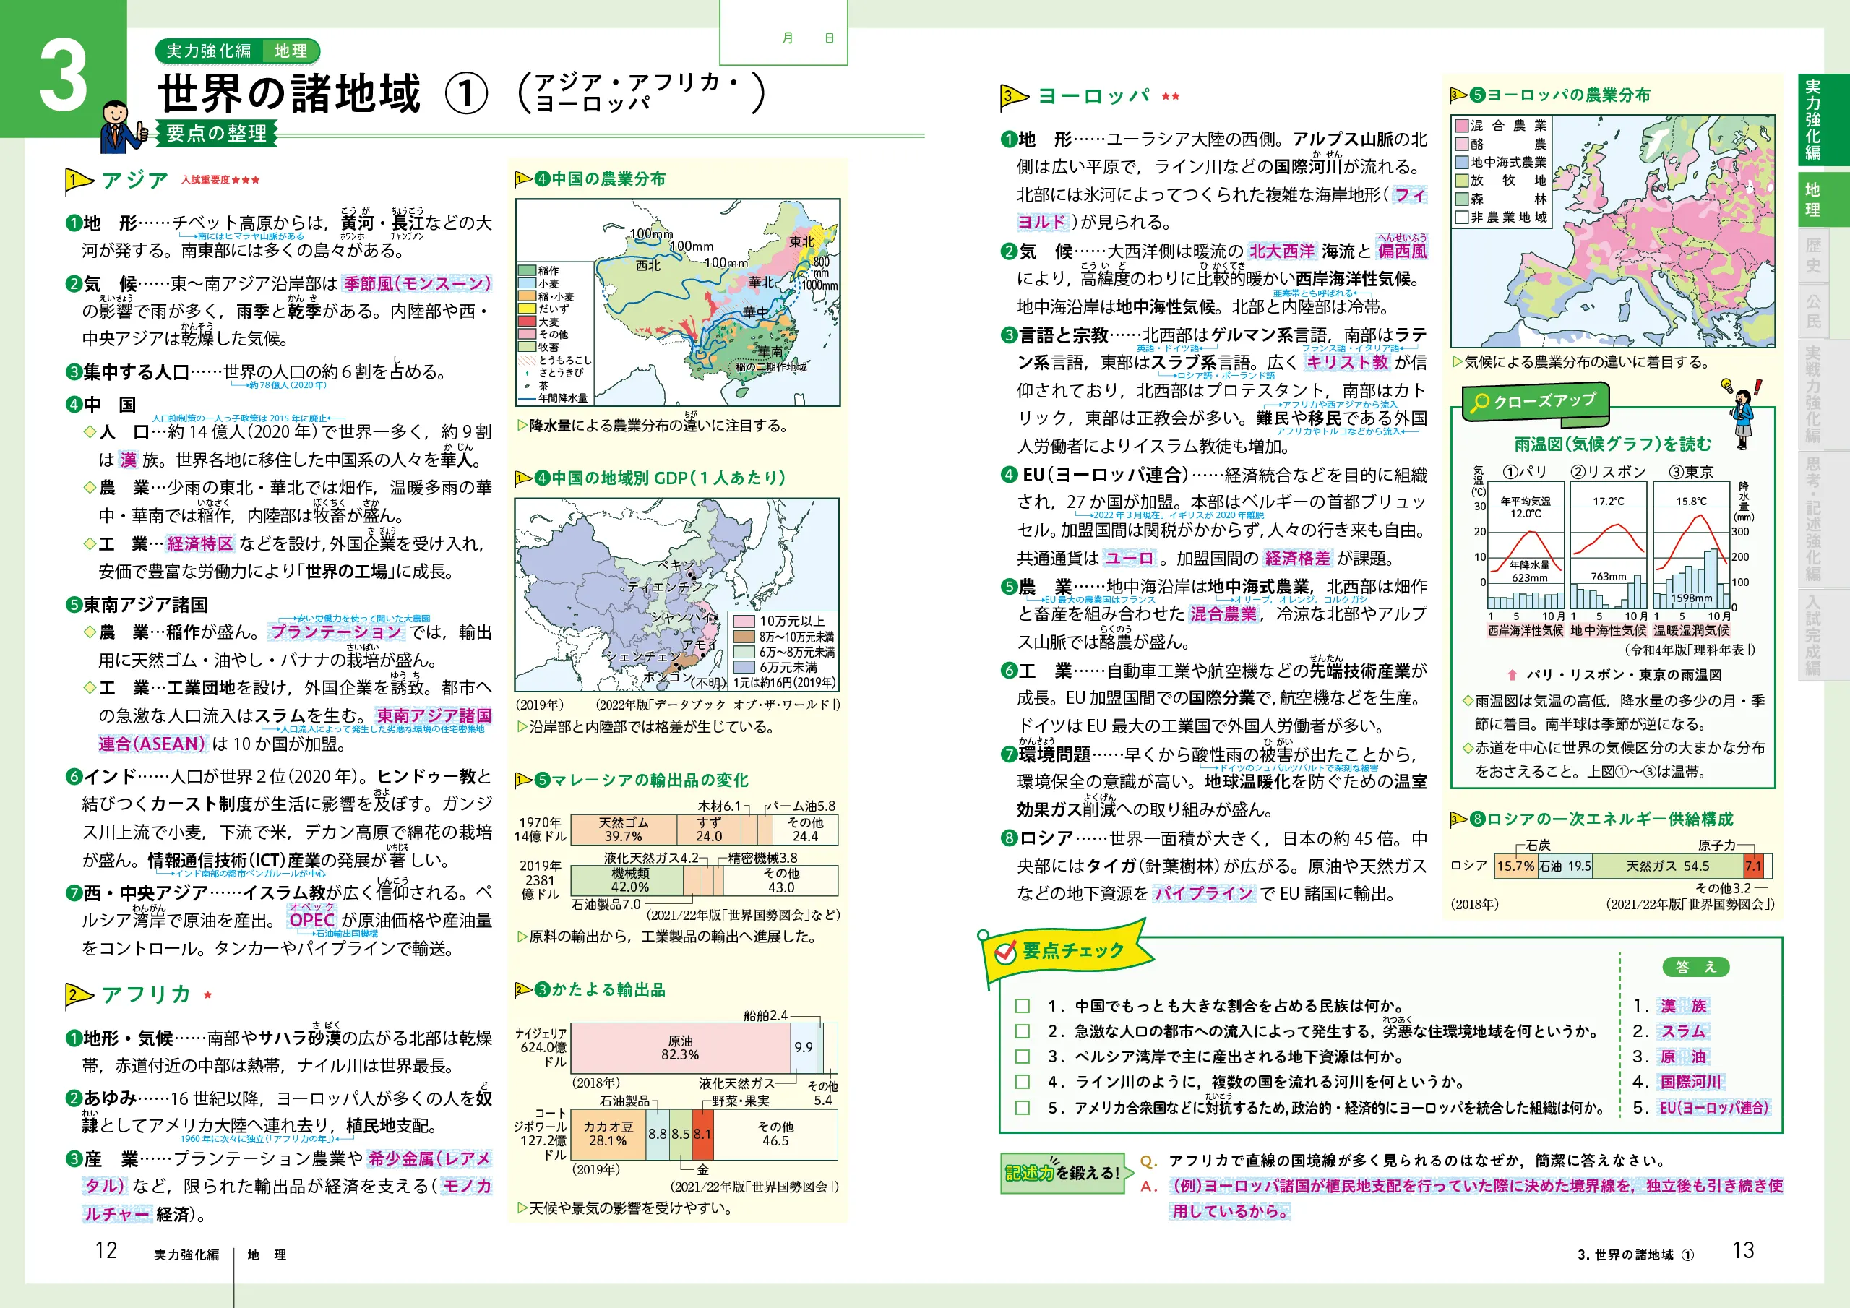Screen dimensions: 1850x1308
Task: Click the flag icon numbered 1 beside アジア
Action: click(x=79, y=181)
